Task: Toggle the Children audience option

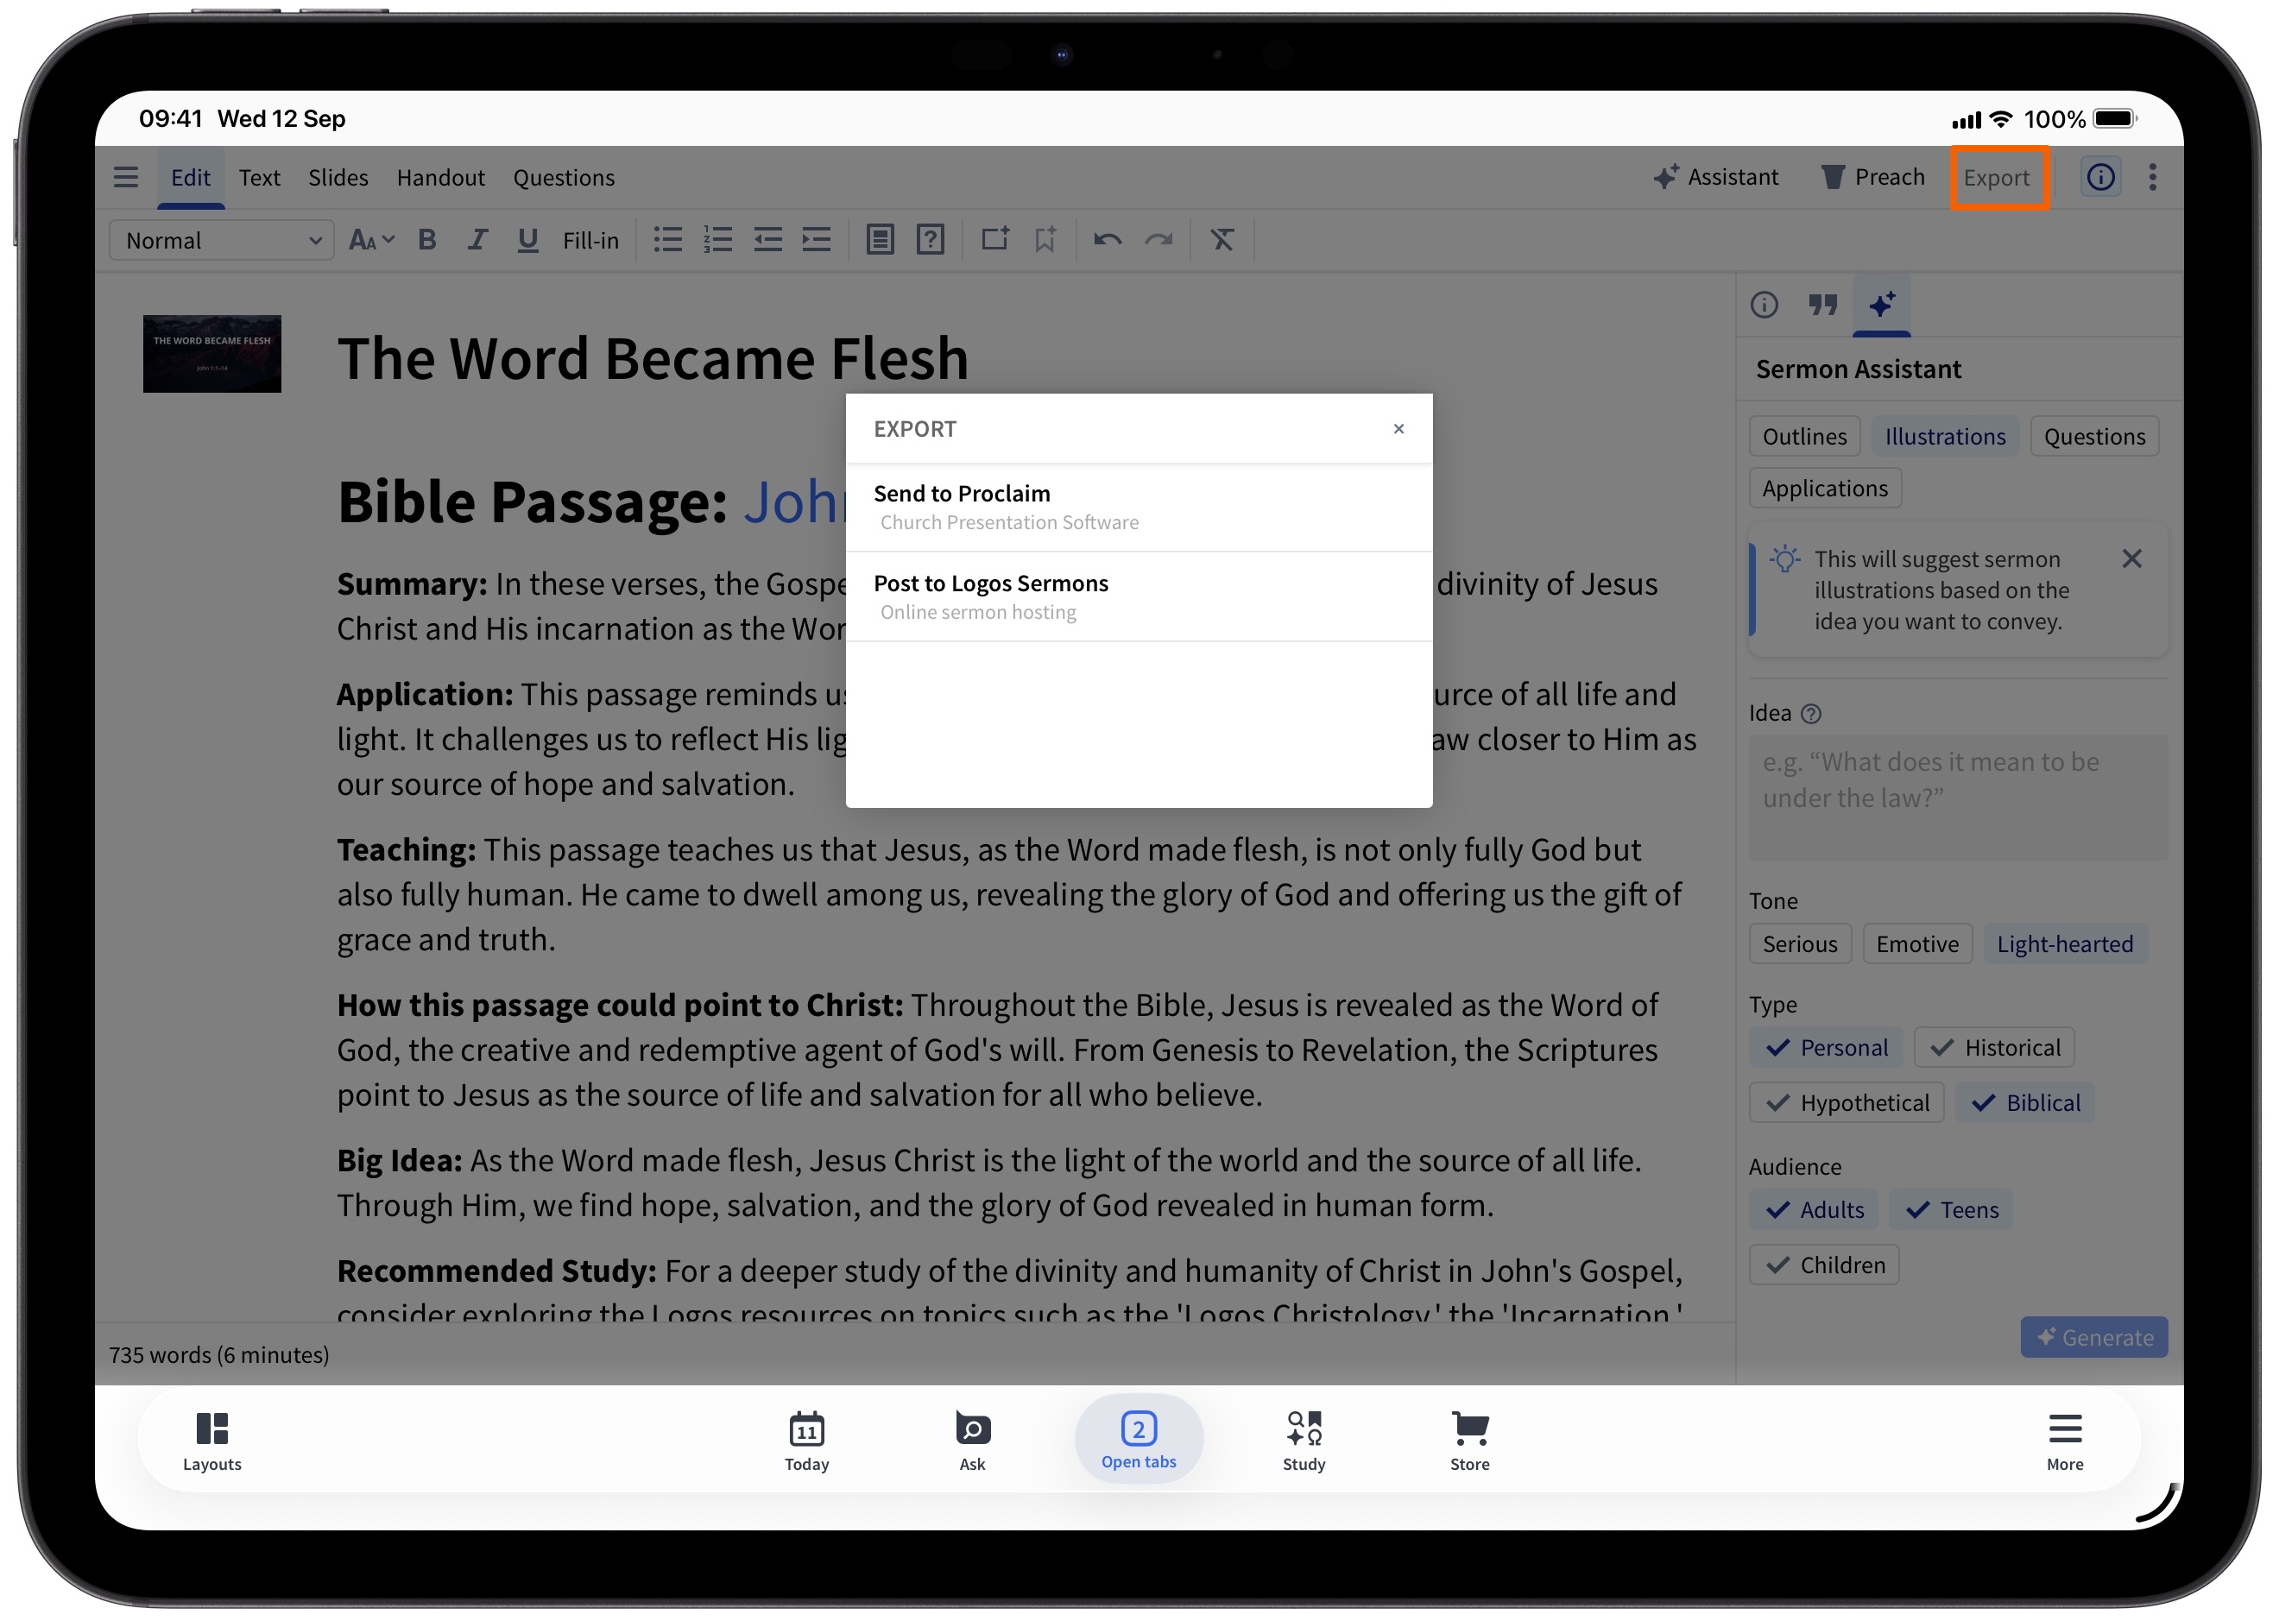Action: pos(1823,1265)
